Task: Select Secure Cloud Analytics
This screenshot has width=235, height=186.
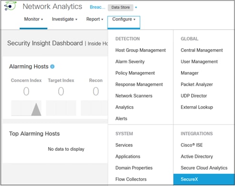Action: 204,168
